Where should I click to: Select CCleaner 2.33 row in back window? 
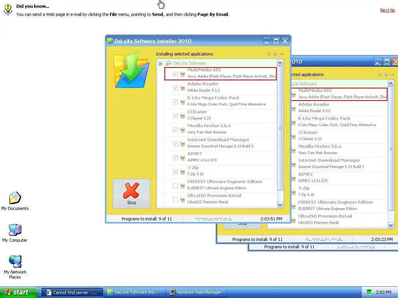tap(339, 135)
